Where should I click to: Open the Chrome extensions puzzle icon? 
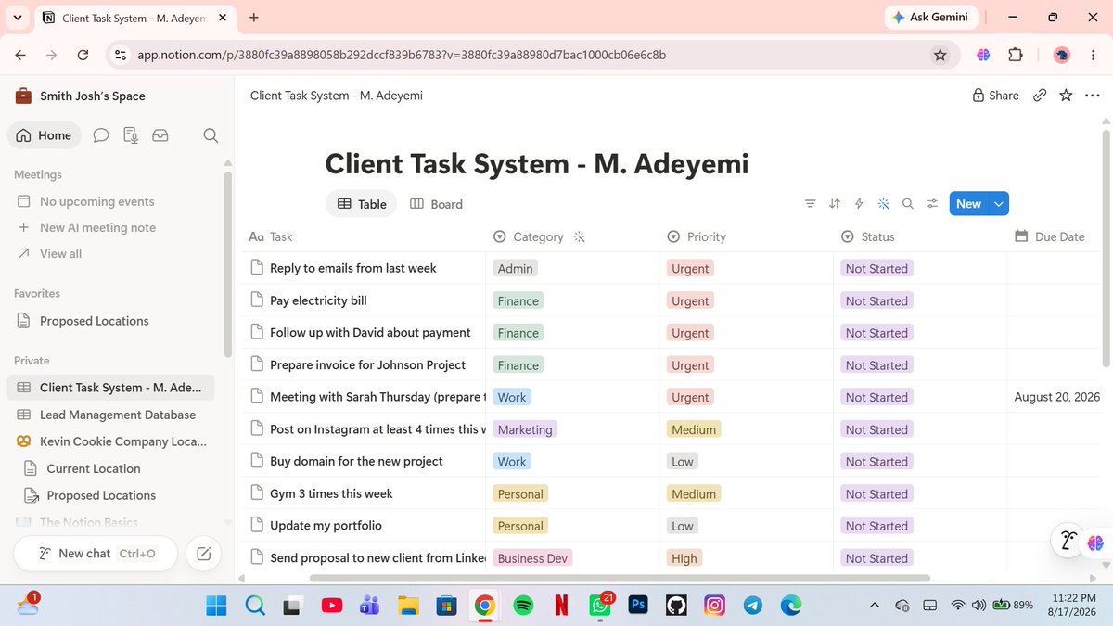1016,55
